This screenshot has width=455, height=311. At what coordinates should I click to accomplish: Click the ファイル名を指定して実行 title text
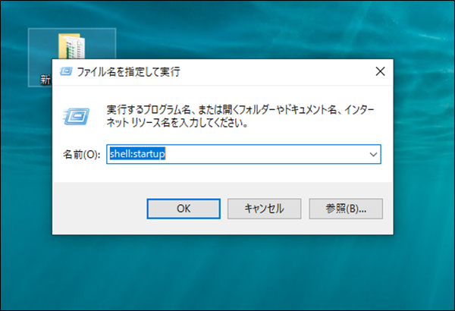129,73
